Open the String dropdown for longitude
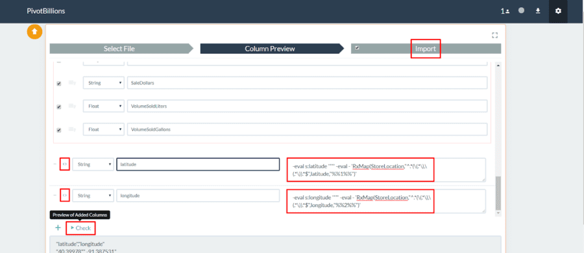 pos(93,195)
